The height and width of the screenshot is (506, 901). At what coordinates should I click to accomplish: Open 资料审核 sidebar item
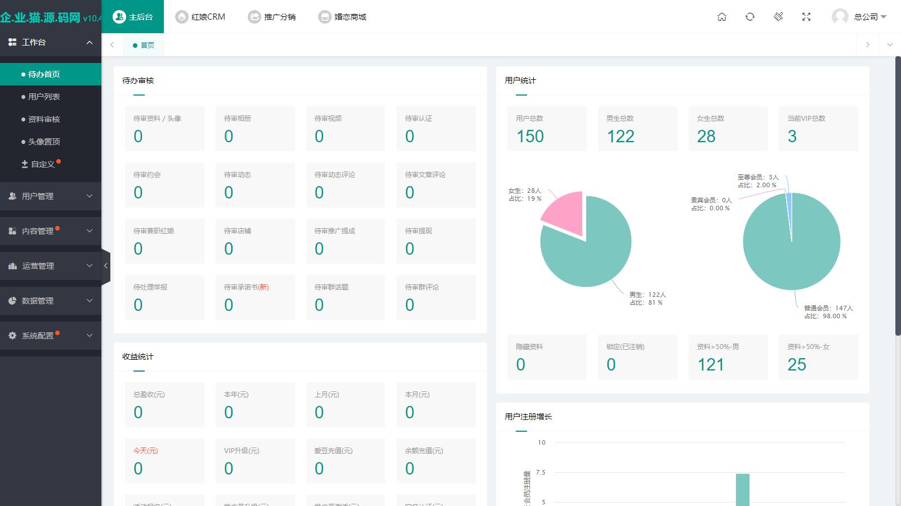click(x=44, y=119)
